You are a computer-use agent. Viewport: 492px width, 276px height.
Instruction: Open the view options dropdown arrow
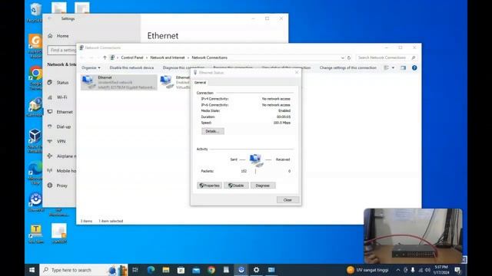tap(393, 67)
